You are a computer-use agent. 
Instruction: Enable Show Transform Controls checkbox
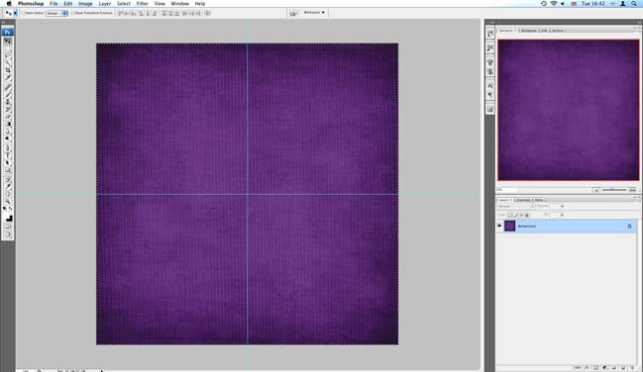pos(72,13)
